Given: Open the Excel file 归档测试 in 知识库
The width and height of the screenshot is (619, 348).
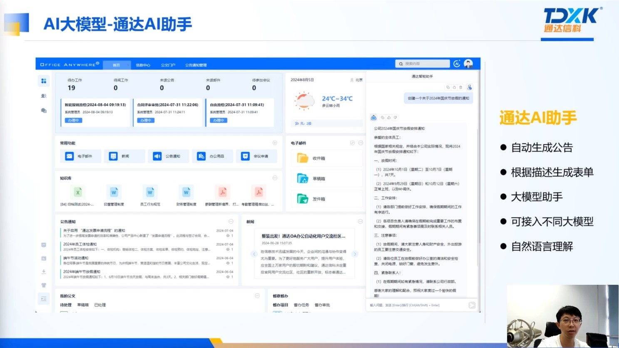Looking at the screenshot, I should (77, 196).
